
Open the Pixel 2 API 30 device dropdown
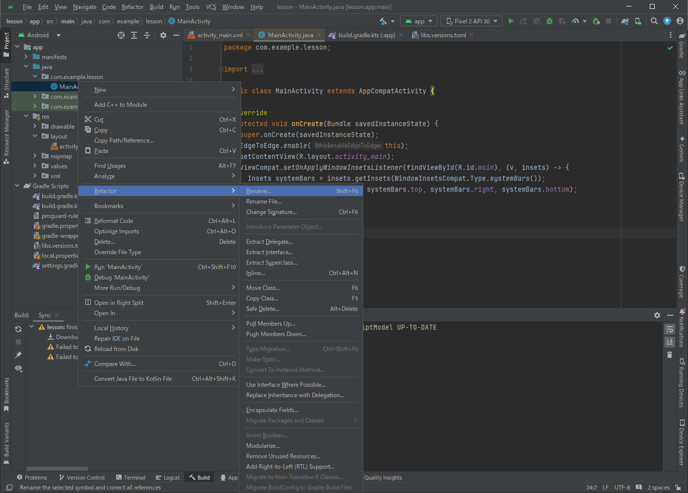(x=471, y=21)
